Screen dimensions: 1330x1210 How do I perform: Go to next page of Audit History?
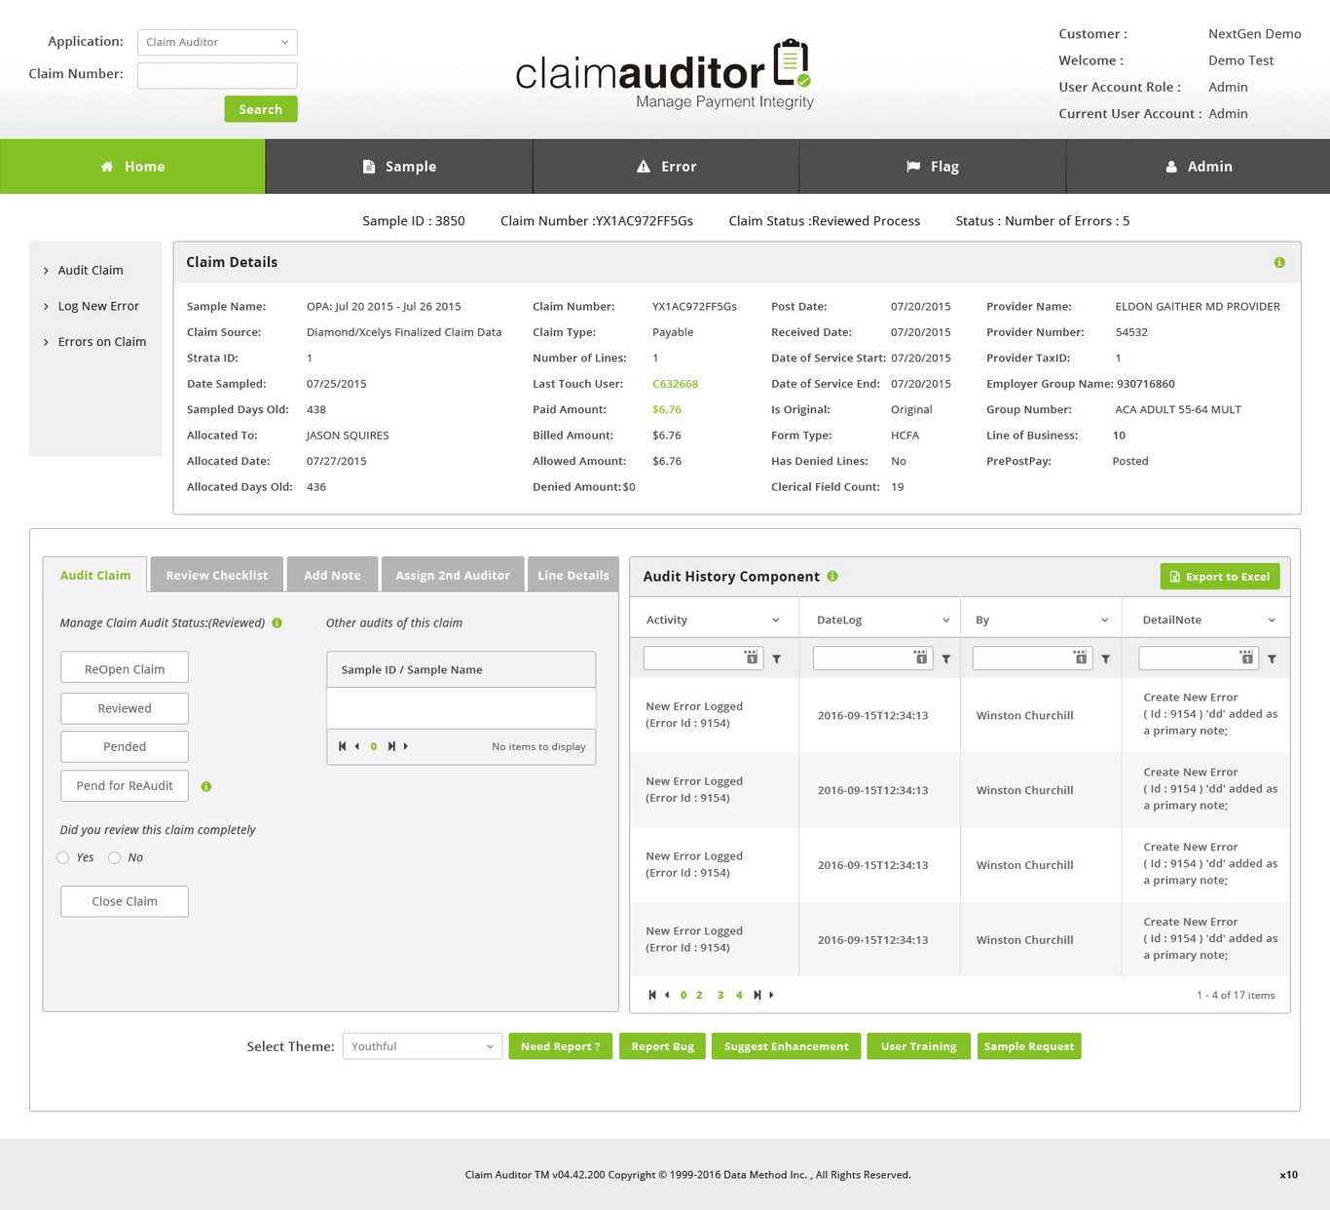coord(771,995)
